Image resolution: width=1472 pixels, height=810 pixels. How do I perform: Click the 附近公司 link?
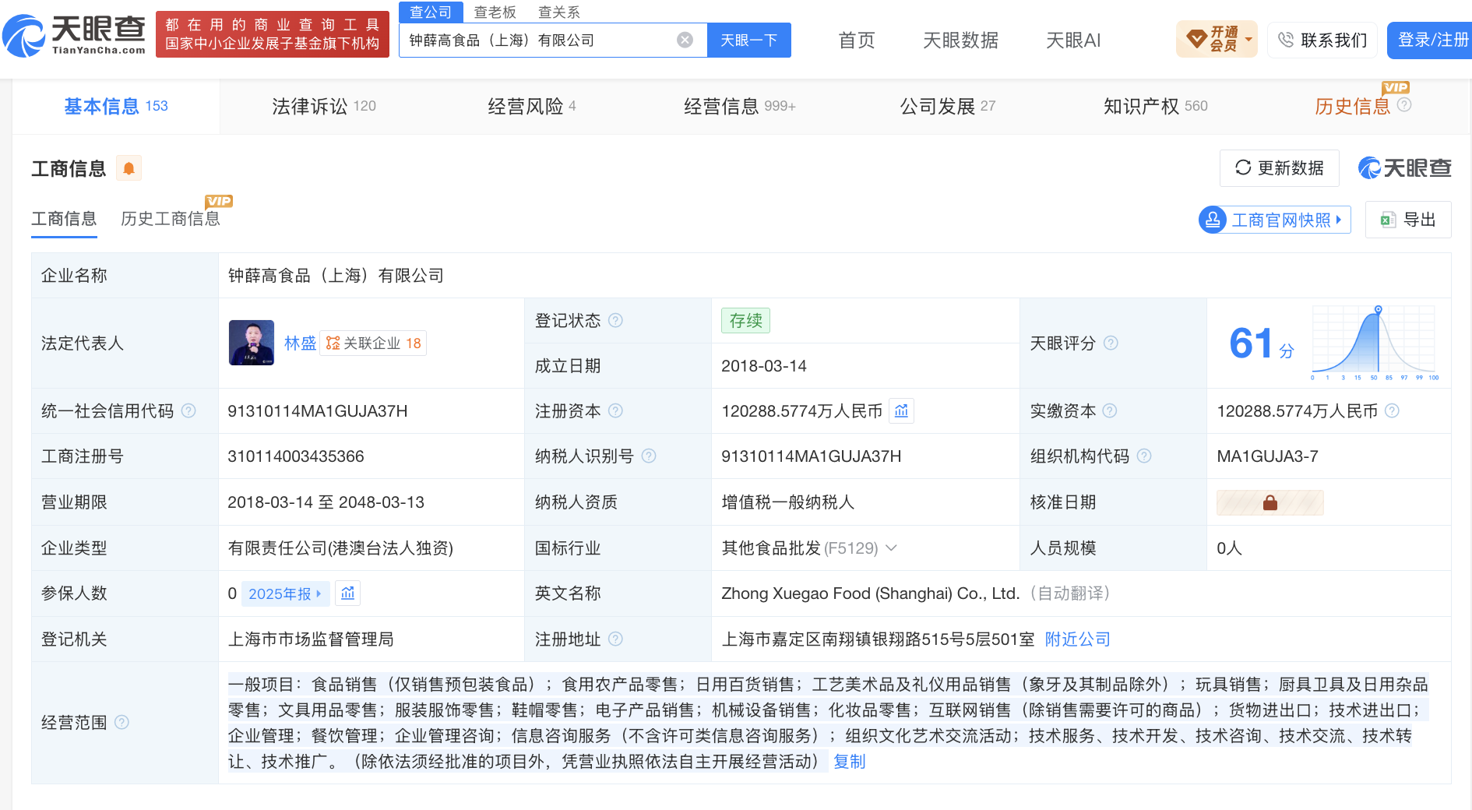pos(1077,639)
